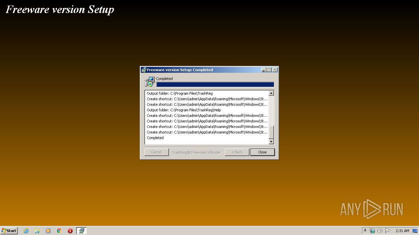Click the disabled Back button
This screenshot has height=235, width=419.
point(237,152)
